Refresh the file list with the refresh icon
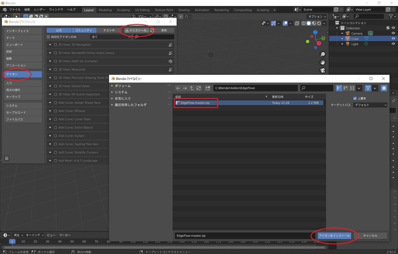 coord(199,88)
